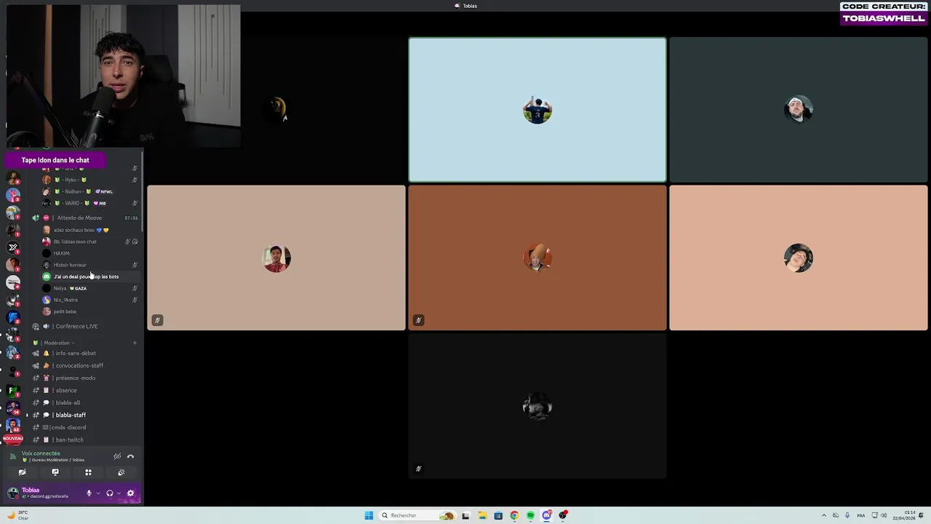Focus the dark teal video tile
This screenshot has height=524, width=931.
799,109
